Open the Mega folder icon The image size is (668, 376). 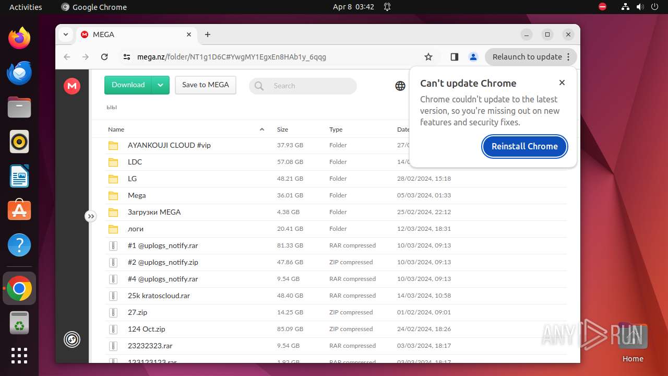(113, 195)
